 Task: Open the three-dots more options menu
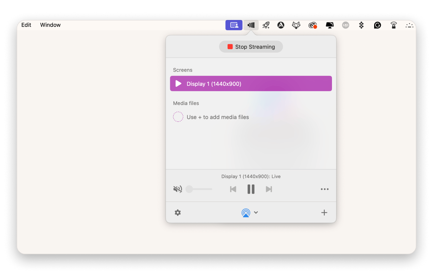(324, 189)
